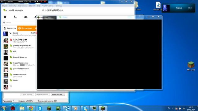
Task: Open the ongoing call entry Санек 38:54
Action: pos(20,34)
